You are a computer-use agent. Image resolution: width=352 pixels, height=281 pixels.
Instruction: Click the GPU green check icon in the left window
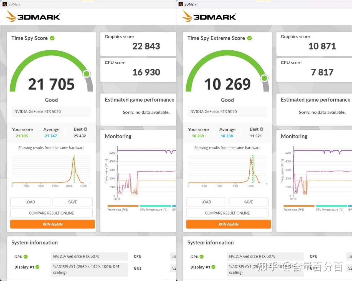[x=26, y=257]
